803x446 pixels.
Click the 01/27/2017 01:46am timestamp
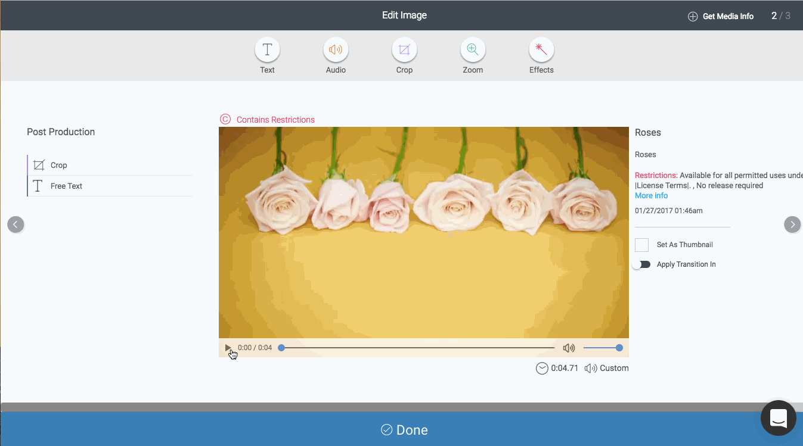(x=669, y=211)
